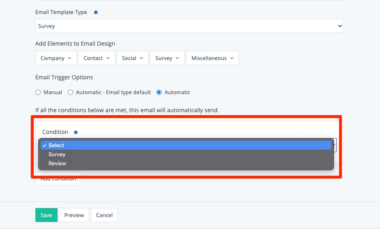
Task: Click the required asterisk next to Condition
Action: click(x=76, y=132)
